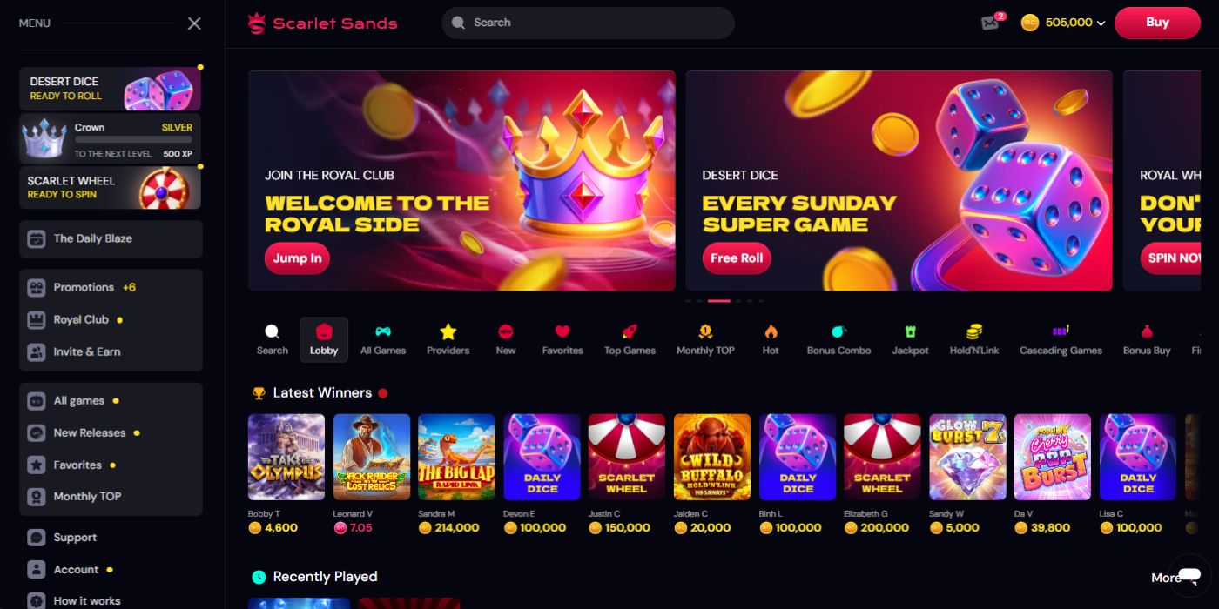Open the Scarlet Wheel ready to spin card
This screenshot has width=1219, height=609.
tap(110, 188)
